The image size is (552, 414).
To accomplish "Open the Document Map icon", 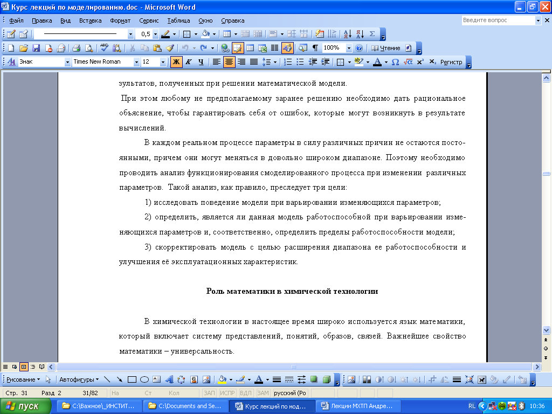I will pos(302,48).
